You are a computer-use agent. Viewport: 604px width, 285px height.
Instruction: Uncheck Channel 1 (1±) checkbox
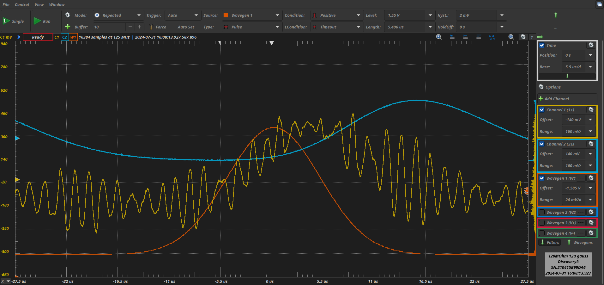pos(542,110)
